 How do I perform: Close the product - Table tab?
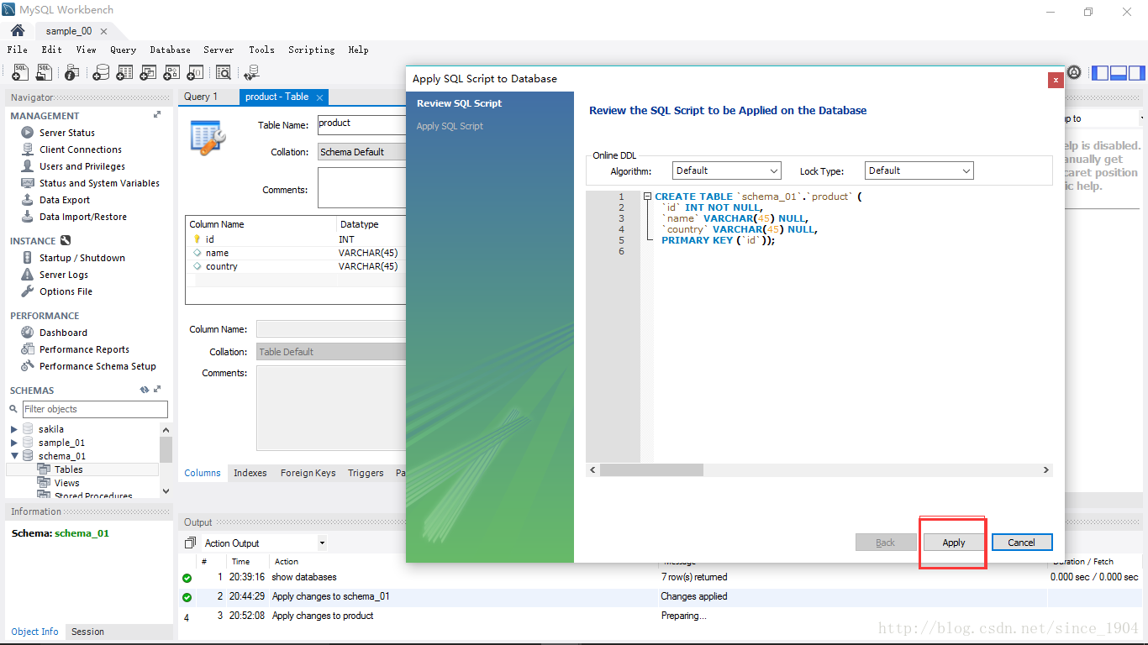pyautogui.click(x=319, y=97)
